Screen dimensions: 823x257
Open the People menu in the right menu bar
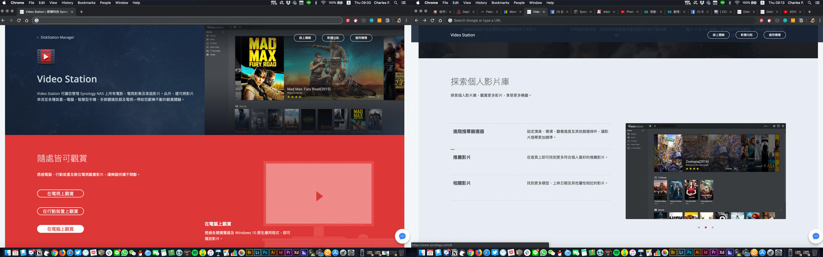coord(519,3)
